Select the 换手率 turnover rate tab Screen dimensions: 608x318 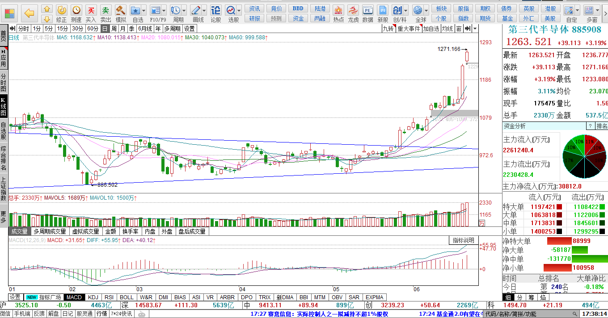[131, 231]
